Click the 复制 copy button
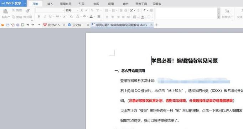Image resolution: width=243 pixels, height=129 pixels. click(x=17, y=17)
